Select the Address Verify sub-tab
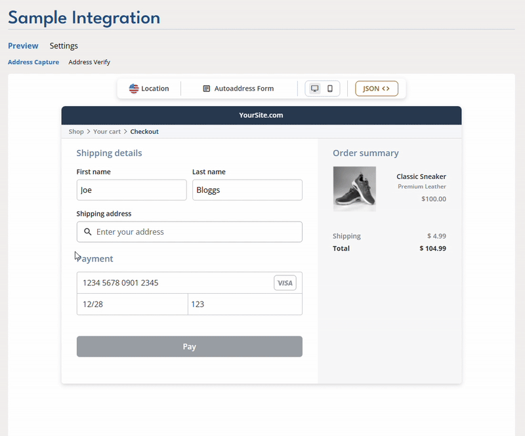This screenshot has width=525, height=436. point(89,62)
